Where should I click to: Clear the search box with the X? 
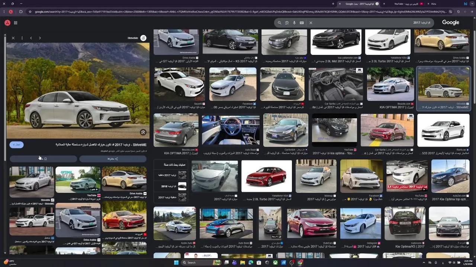point(311,23)
